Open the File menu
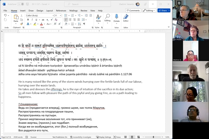This screenshot has height=139, width=209. (x=5, y=10)
